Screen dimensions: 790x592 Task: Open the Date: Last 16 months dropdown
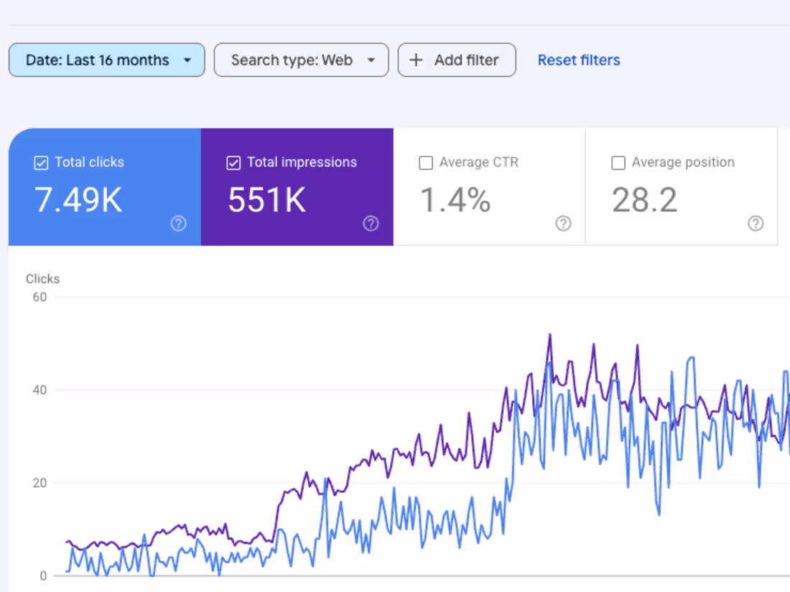pos(106,60)
